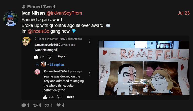This screenshot has height=111, width=193.
Task: Open the Rome Fell drawing image
Action: 144,68
